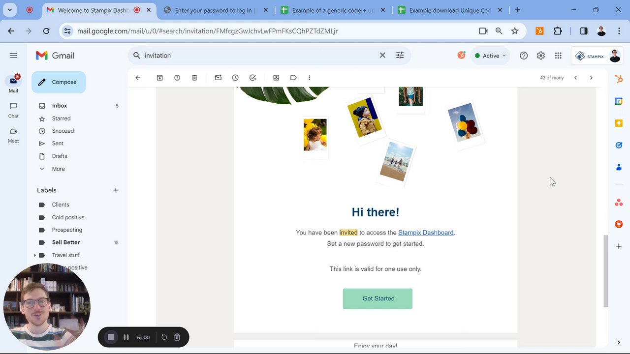
Task: Mark email as unread
Action: 218,78
